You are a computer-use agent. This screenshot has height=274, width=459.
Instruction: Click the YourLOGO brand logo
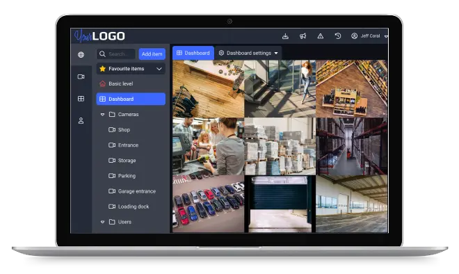[x=99, y=36]
